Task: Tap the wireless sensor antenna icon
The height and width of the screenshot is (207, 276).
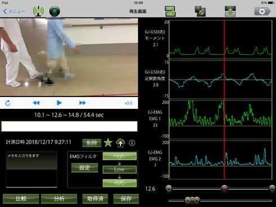Action: (38, 11)
